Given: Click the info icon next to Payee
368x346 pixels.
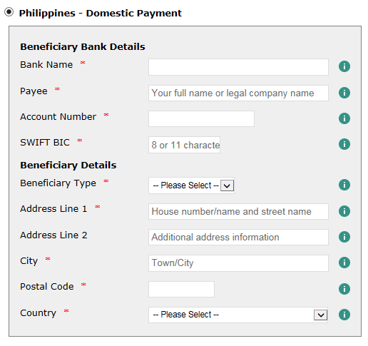Looking at the screenshot, I should tap(344, 93).
